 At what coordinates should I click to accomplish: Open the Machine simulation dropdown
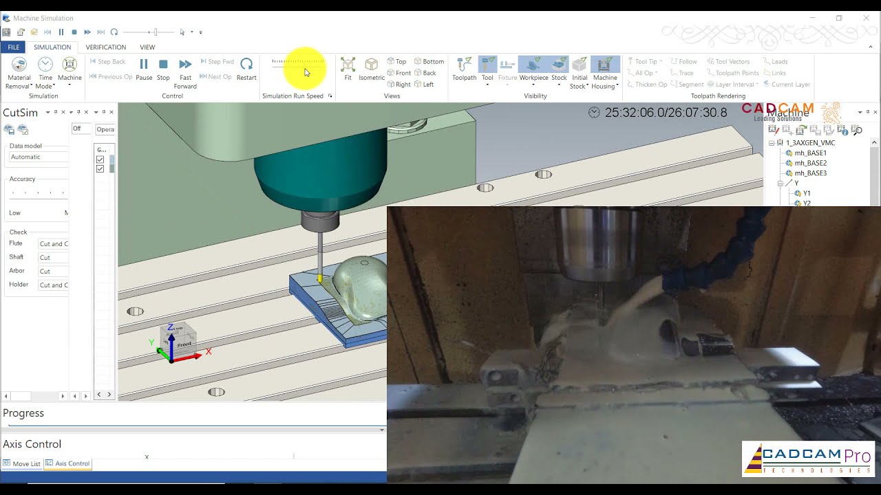tap(70, 73)
